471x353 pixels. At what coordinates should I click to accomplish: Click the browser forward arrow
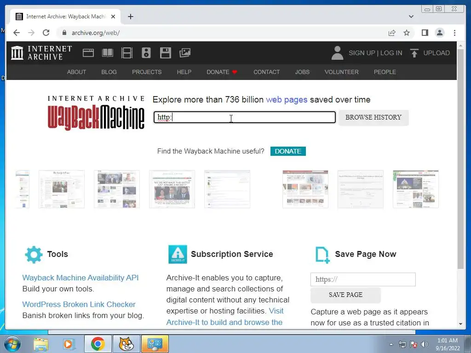31,33
